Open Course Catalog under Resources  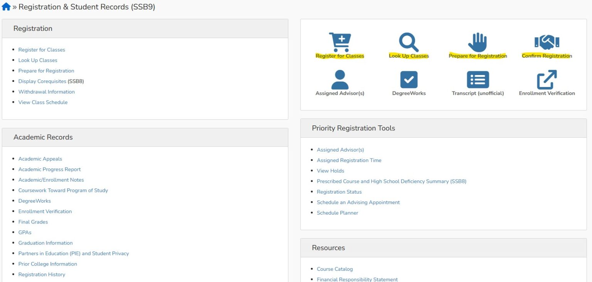coord(335,269)
